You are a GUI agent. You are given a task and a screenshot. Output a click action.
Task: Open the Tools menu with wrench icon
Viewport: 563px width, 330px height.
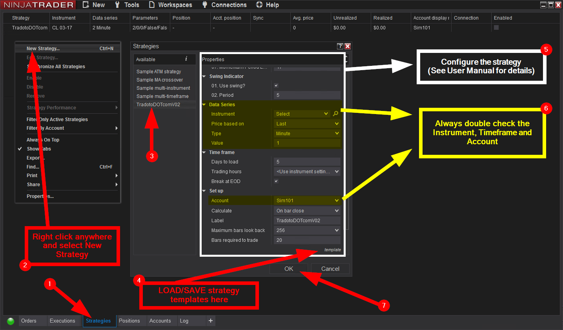pos(127,5)
